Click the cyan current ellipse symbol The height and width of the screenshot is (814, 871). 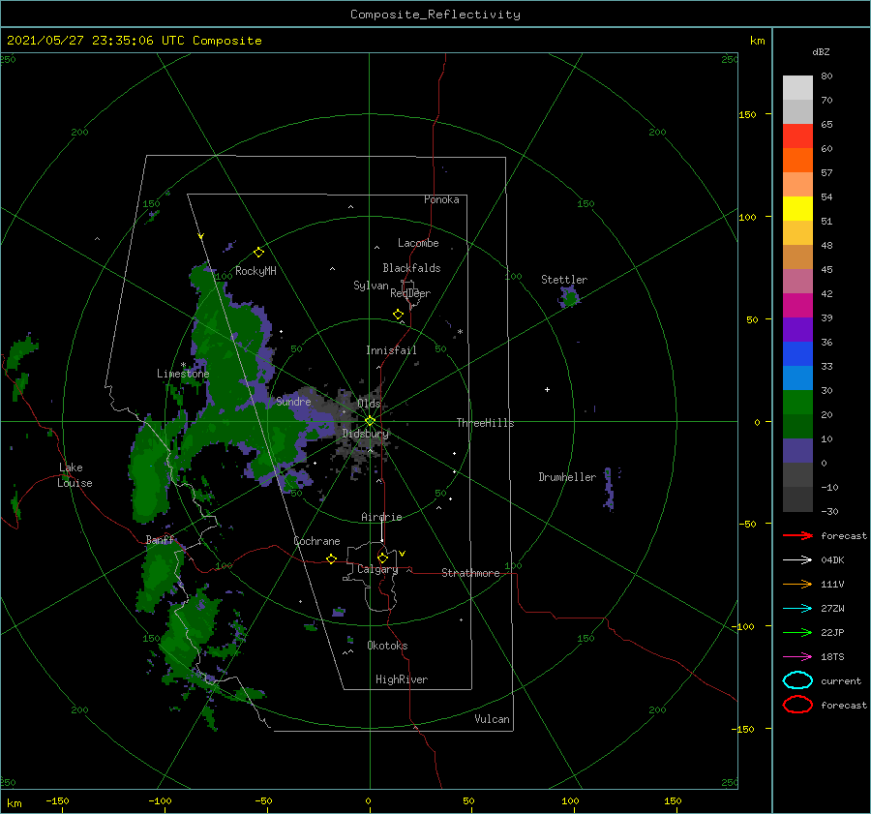[x=797, y=680]
